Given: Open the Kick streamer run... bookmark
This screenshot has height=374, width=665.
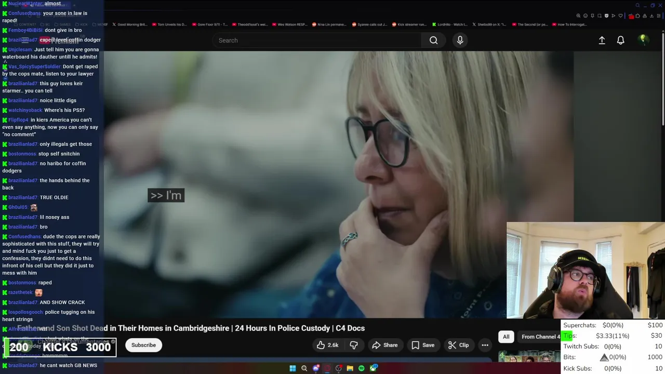Looking at the screenshot, I should tap(409, 24).
